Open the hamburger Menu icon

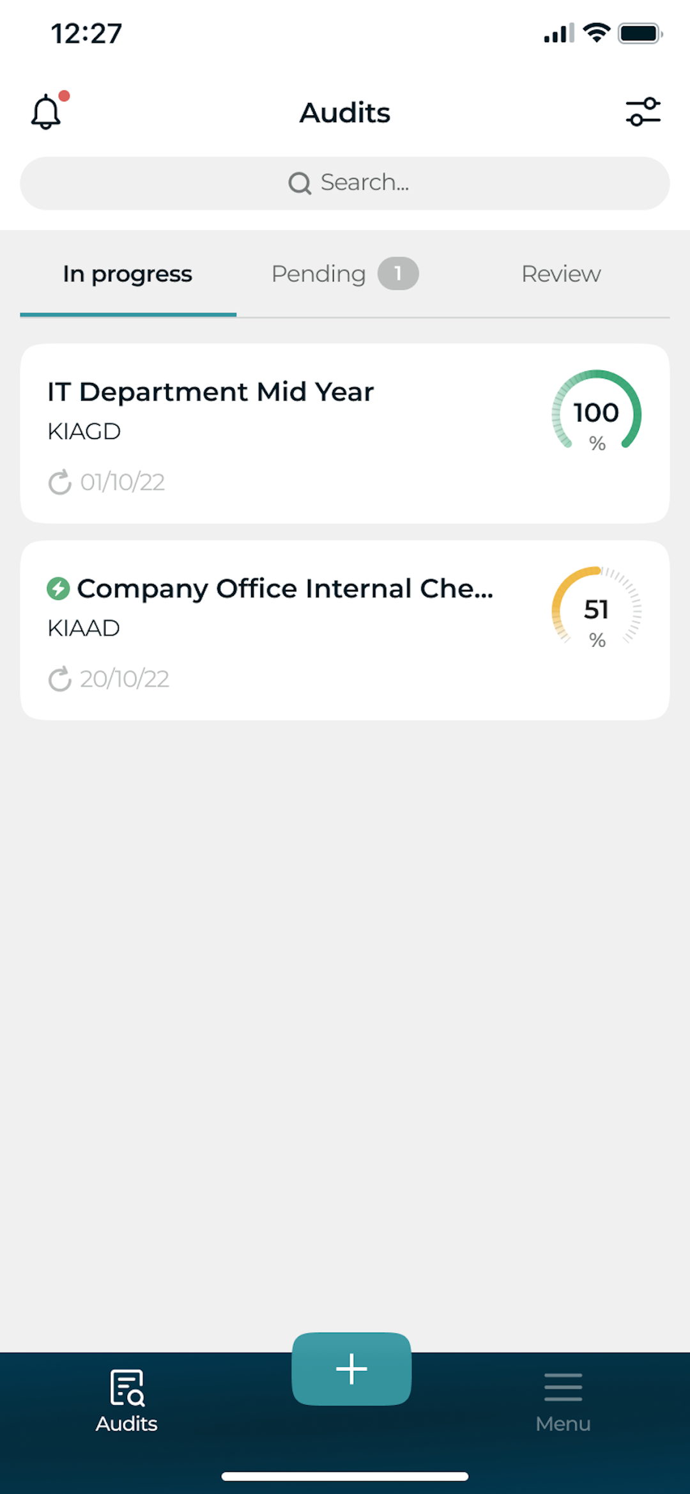pos(563,1388)
